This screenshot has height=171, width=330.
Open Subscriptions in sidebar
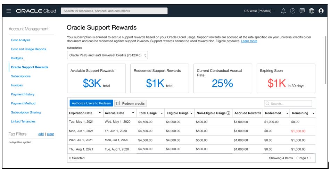point(20,76)
